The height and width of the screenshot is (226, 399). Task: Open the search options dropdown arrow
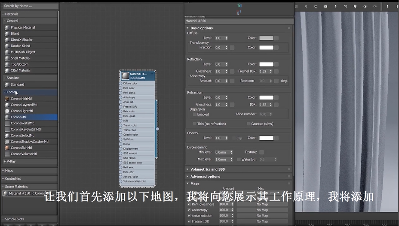(2, 6)
